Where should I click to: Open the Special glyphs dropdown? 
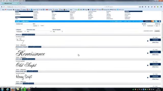[58, 32]
